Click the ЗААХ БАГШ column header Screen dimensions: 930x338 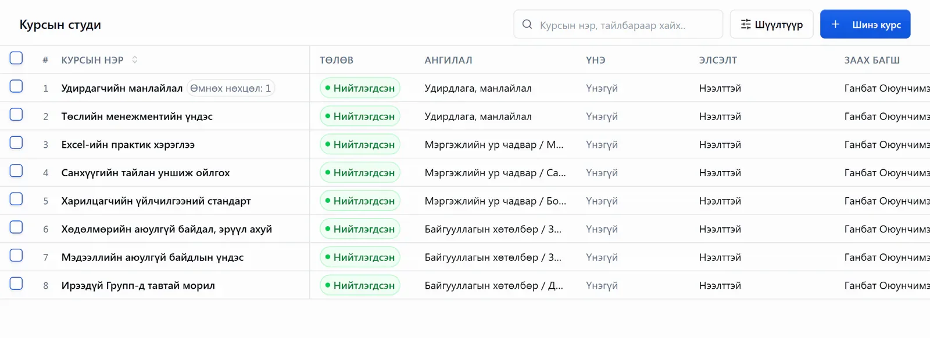pyautogui.click(x=872, y=60)
